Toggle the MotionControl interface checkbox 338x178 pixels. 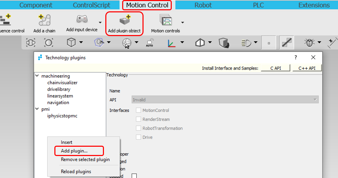point(138,110)
